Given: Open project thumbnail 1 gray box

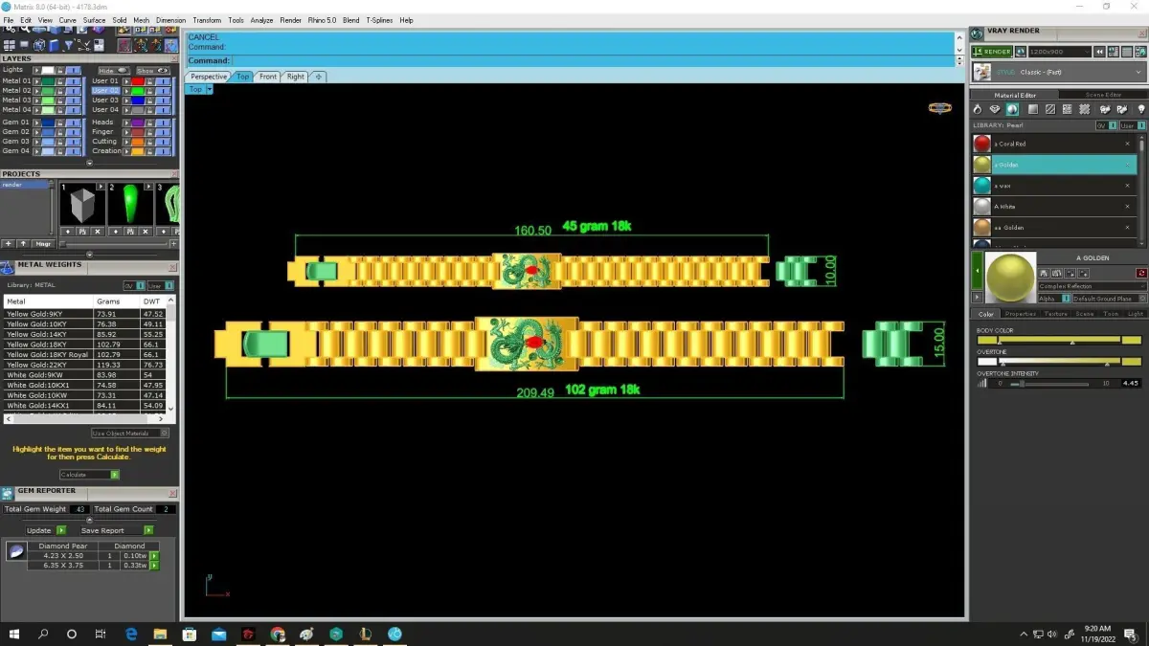Looking at the screenshot, I should click(81, 204).
